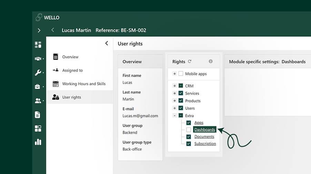Expand the Services node
The width and height of the screenshot is (311, 174).
point(174,93)
